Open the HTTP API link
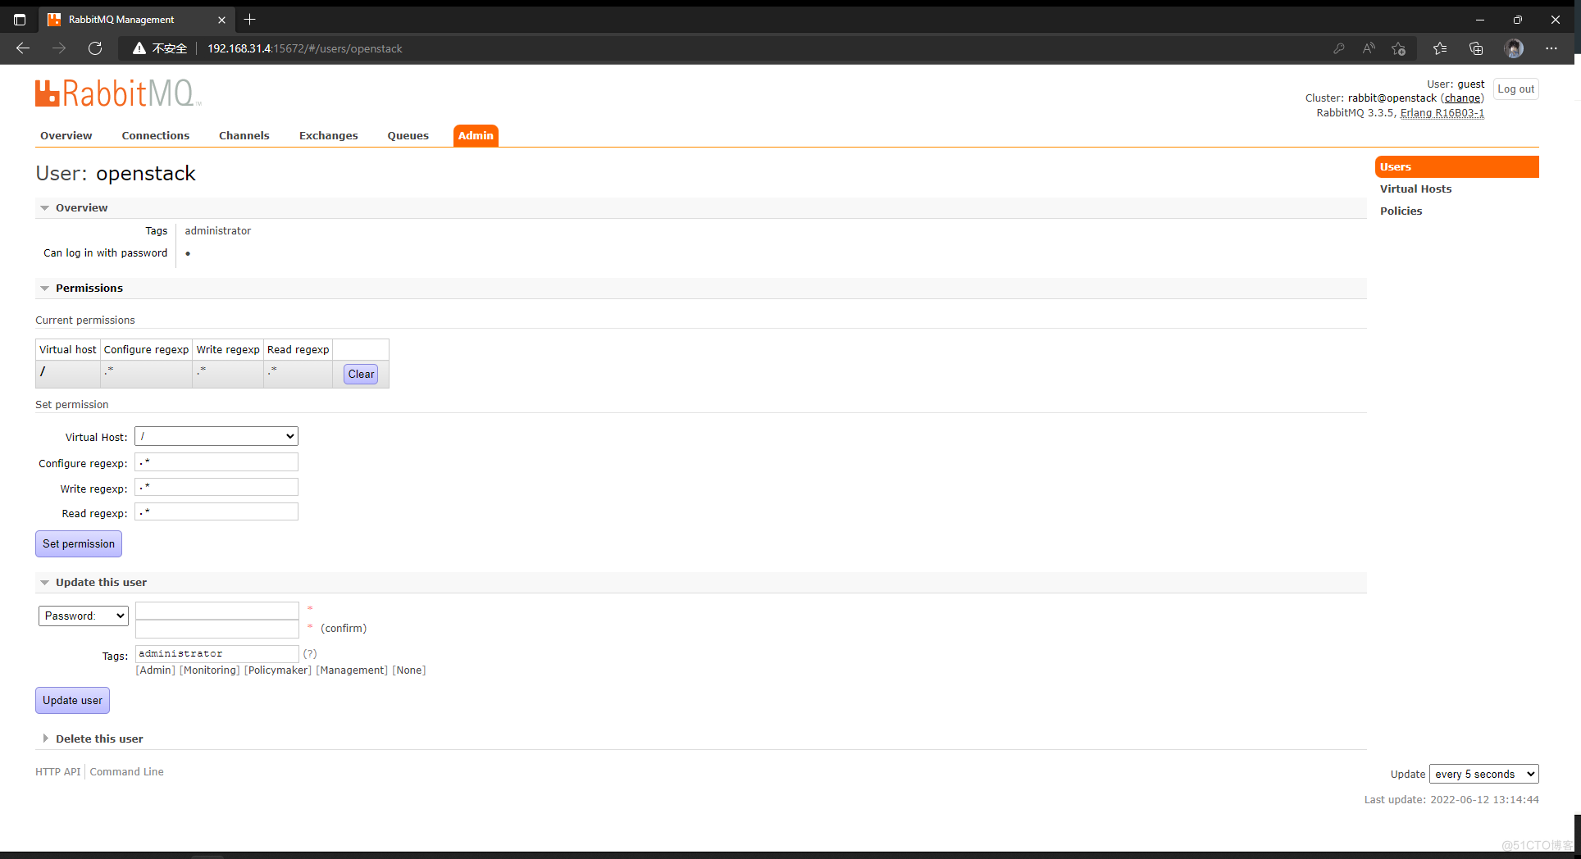Screen dimensions: 1581x859 [57, 771]
